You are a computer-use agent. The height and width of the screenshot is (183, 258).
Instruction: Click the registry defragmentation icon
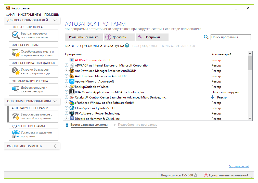16,89
